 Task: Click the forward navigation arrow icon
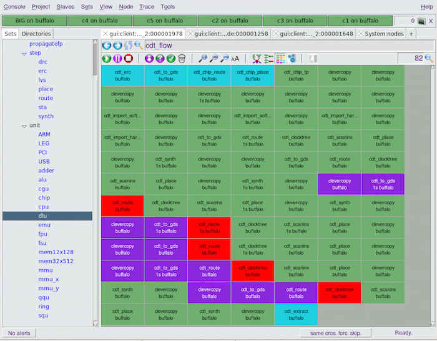tap(117, 46)
